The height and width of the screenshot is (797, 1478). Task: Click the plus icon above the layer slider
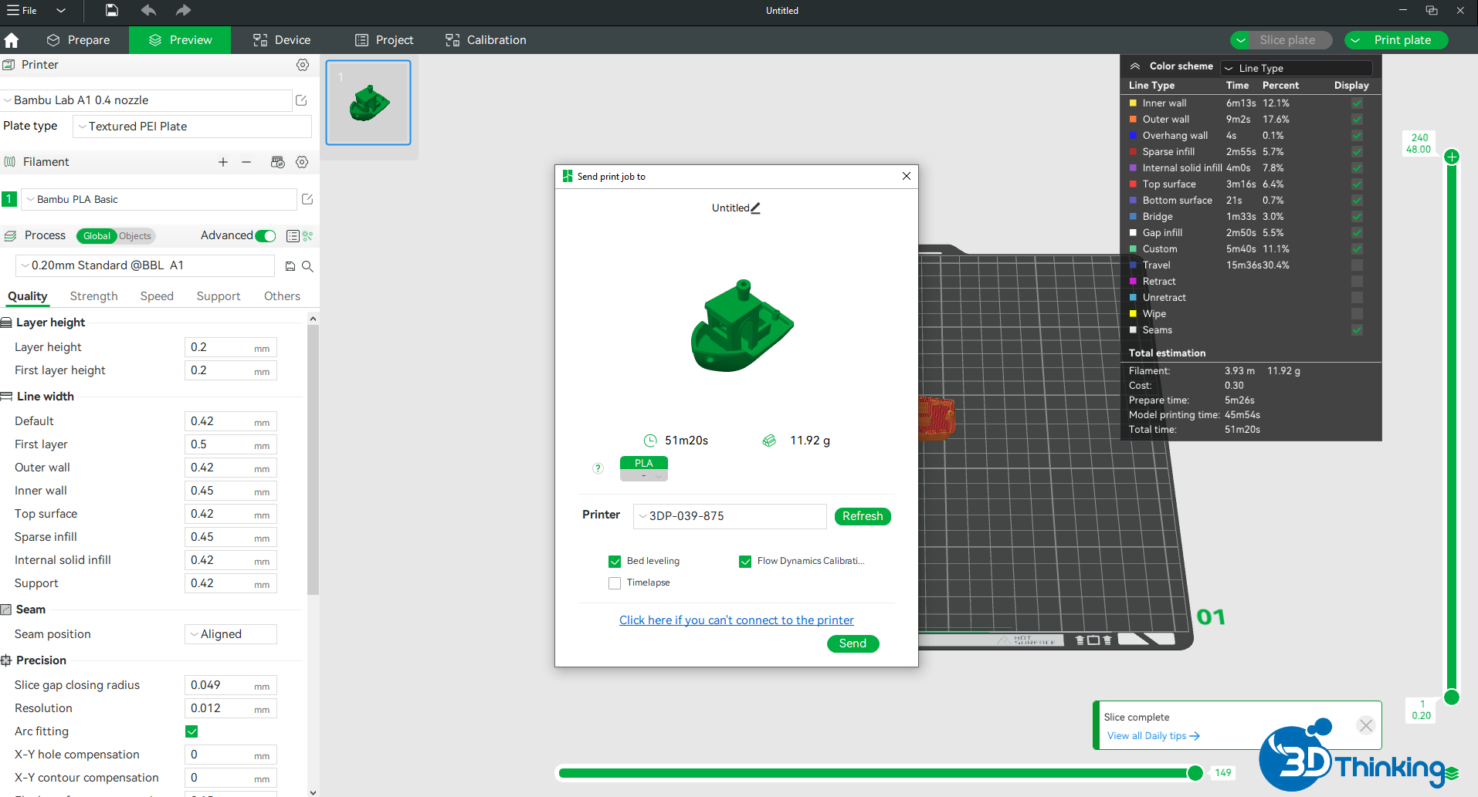(x=1452, y=157)
